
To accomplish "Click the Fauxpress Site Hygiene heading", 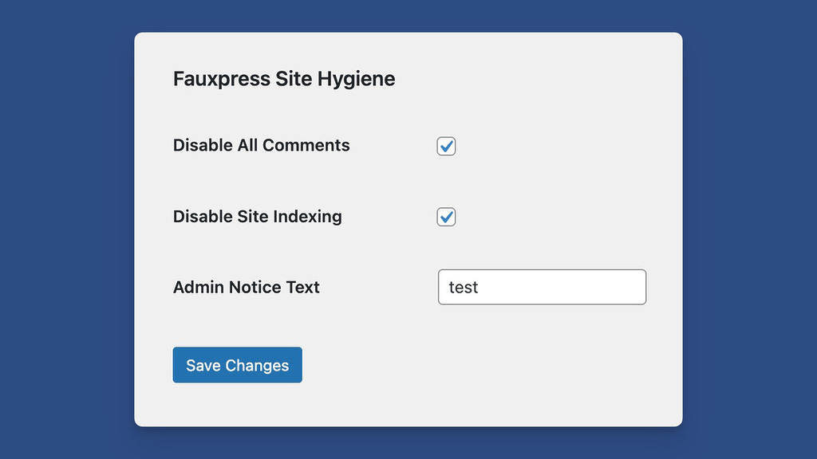I will (x=284, y=78).
